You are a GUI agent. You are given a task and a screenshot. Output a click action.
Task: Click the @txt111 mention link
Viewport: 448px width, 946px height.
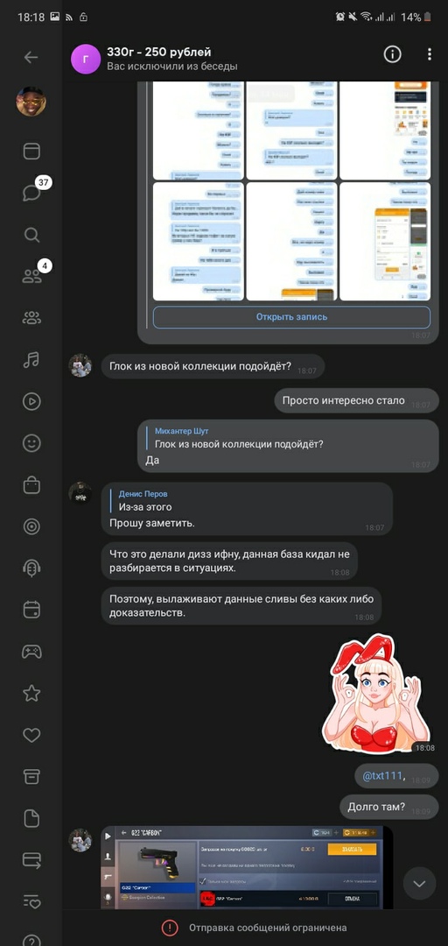(382, 775)
